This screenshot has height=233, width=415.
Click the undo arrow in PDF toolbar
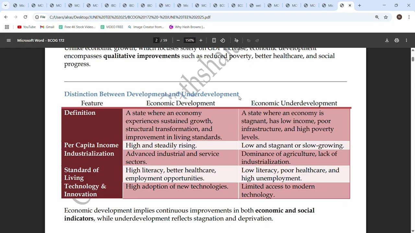pyautogui.click(x=249, y=40)
